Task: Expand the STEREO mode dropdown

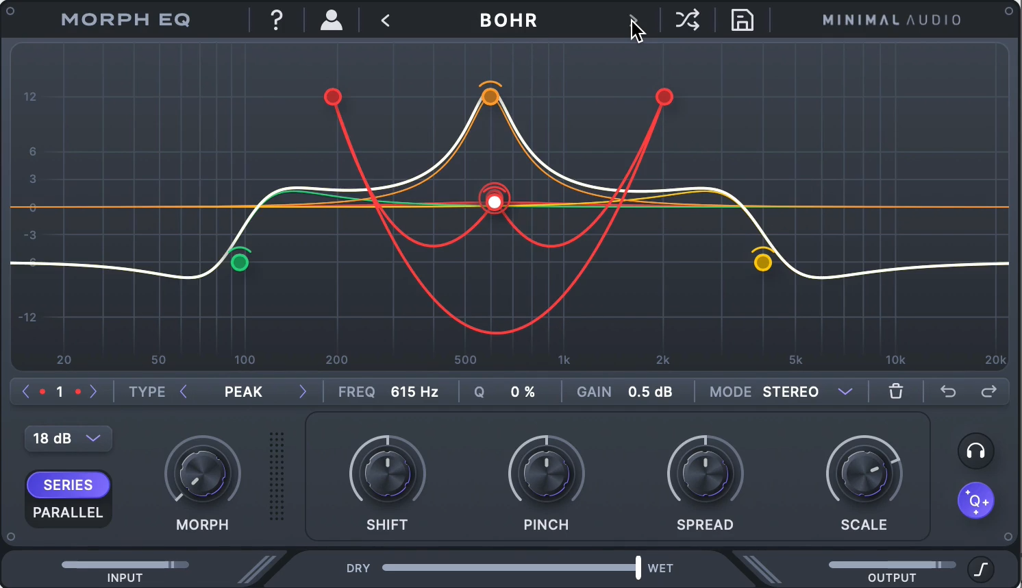Action: tap(845, 391)
